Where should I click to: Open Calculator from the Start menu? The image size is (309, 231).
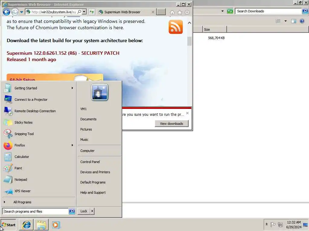click(x=38, y=157)
